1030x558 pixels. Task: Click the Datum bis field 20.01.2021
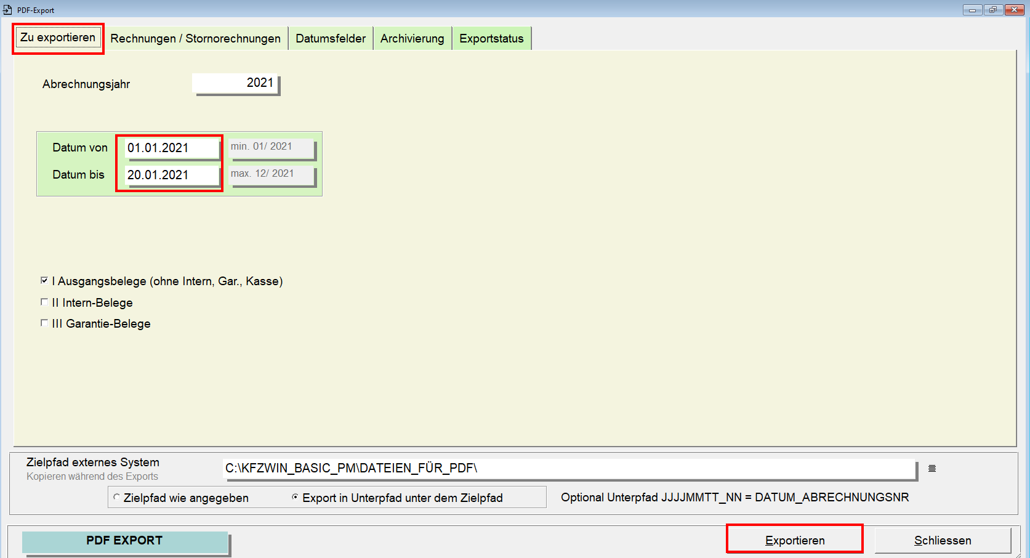tap(172, 175)
